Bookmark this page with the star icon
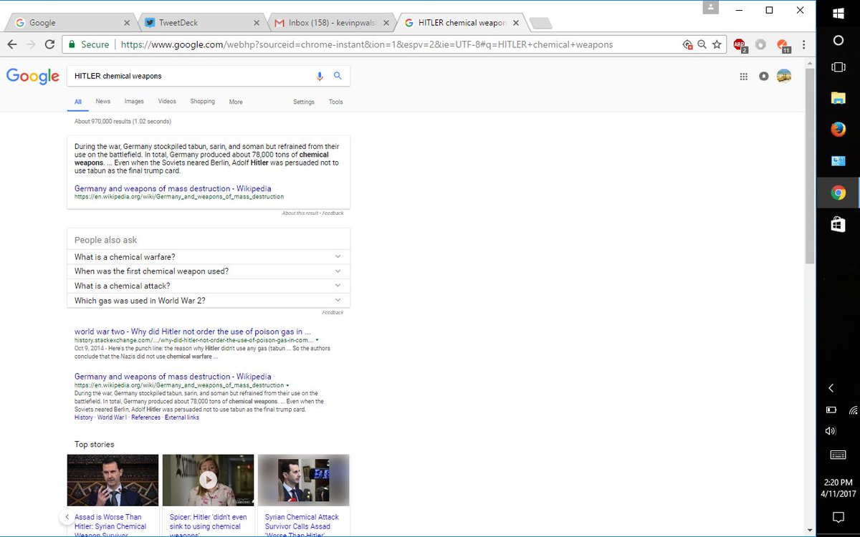860x537 pixels. pyautogui.click(x=717, y=44)
